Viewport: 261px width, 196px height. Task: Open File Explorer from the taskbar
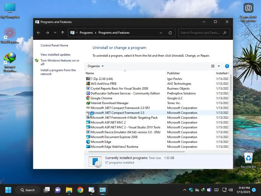pyautogui.click(x=69, y=190)
